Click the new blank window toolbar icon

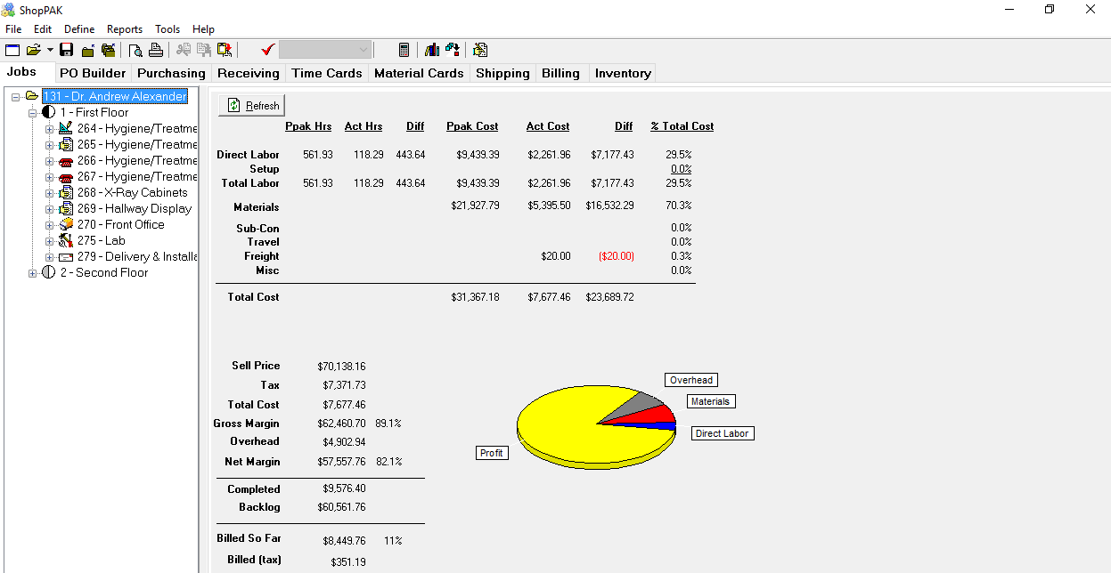tap(12, 50)
